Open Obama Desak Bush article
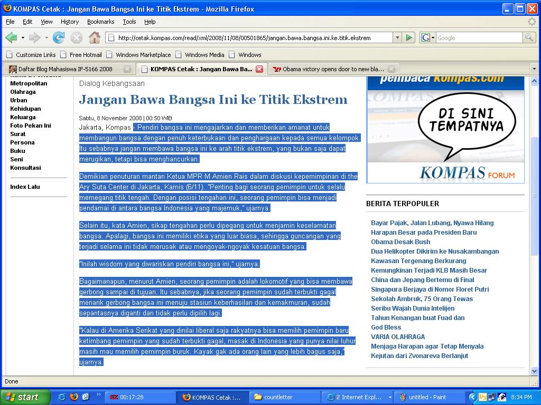Image resolution: width=541 pixels, height=405 pixels. click(400, 242)
